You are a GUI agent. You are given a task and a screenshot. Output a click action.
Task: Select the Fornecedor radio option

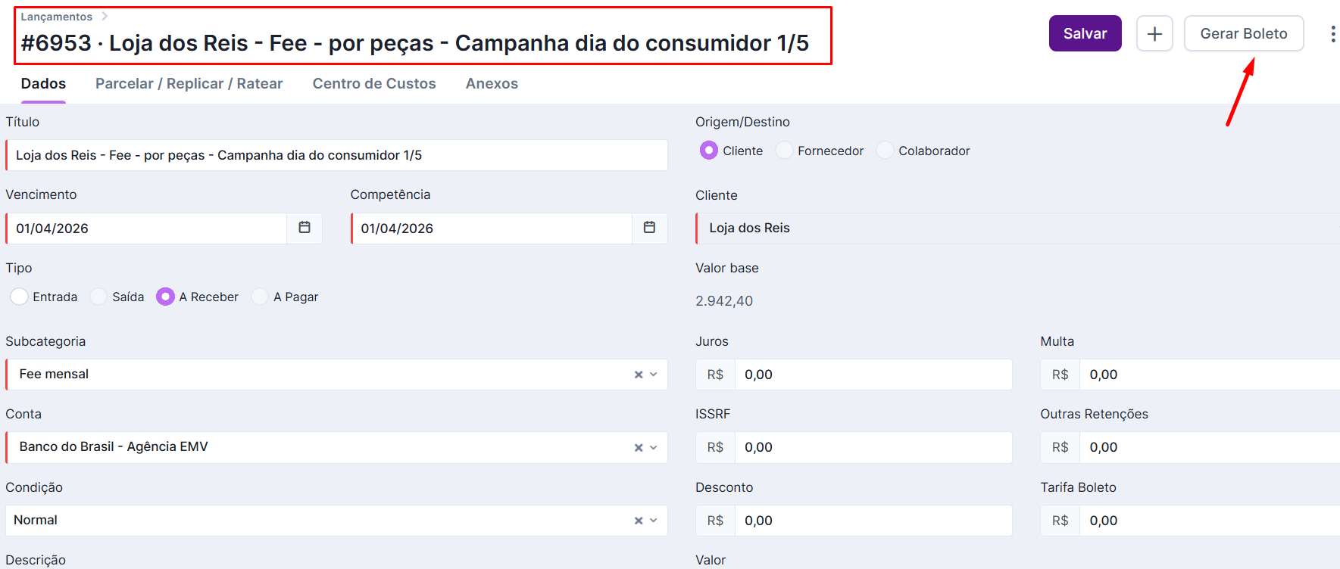[785, 151]
